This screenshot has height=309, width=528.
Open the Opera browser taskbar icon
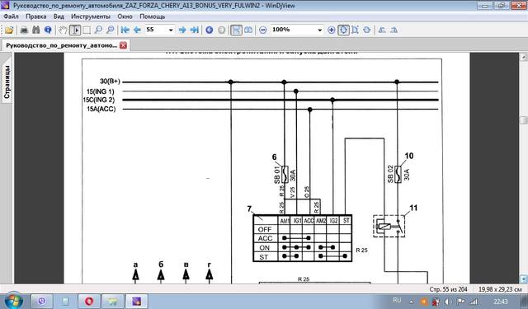(89, 301)
